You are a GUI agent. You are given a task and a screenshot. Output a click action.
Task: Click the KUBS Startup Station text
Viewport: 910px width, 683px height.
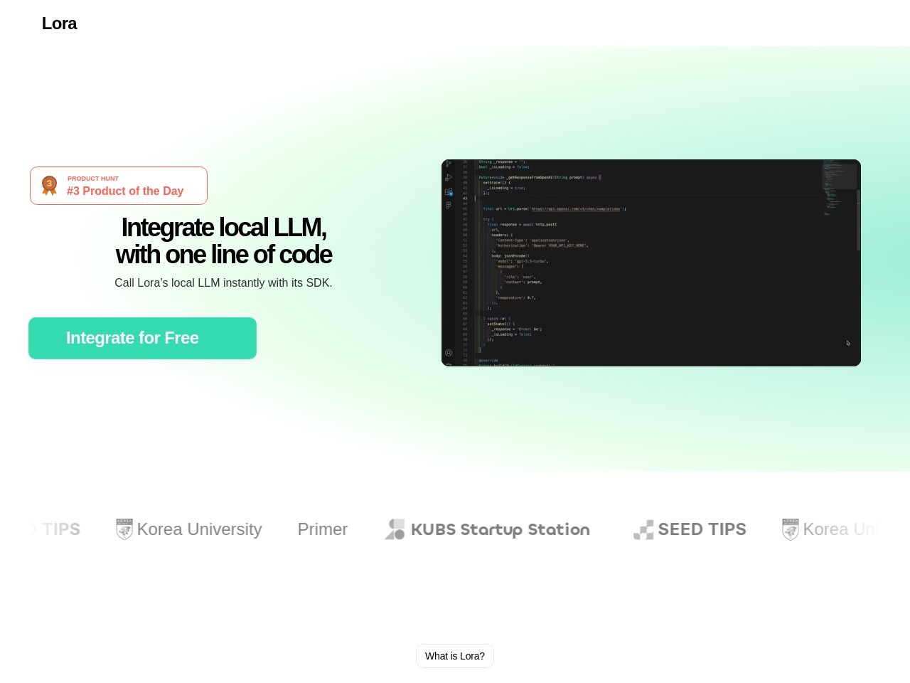click(500, 529)
